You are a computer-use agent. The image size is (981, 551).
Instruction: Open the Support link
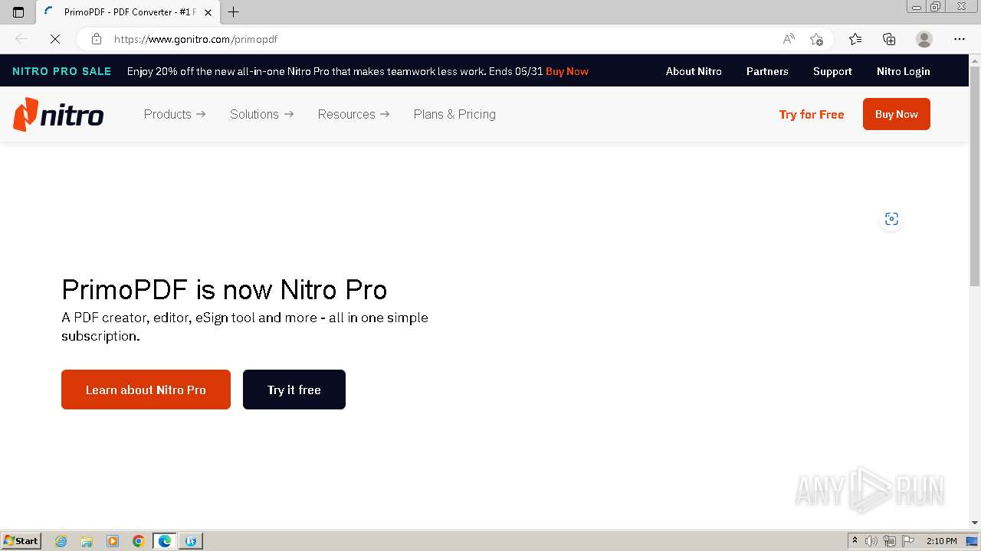click(x=832, y=71)
